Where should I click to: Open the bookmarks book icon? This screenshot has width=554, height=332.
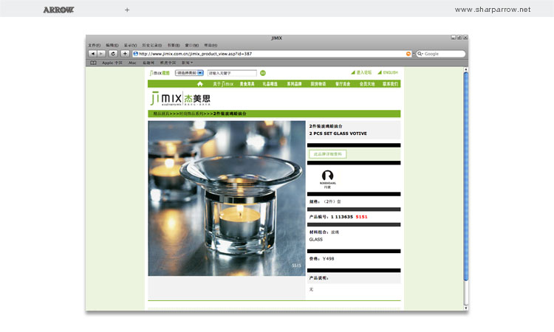(93, 63)
